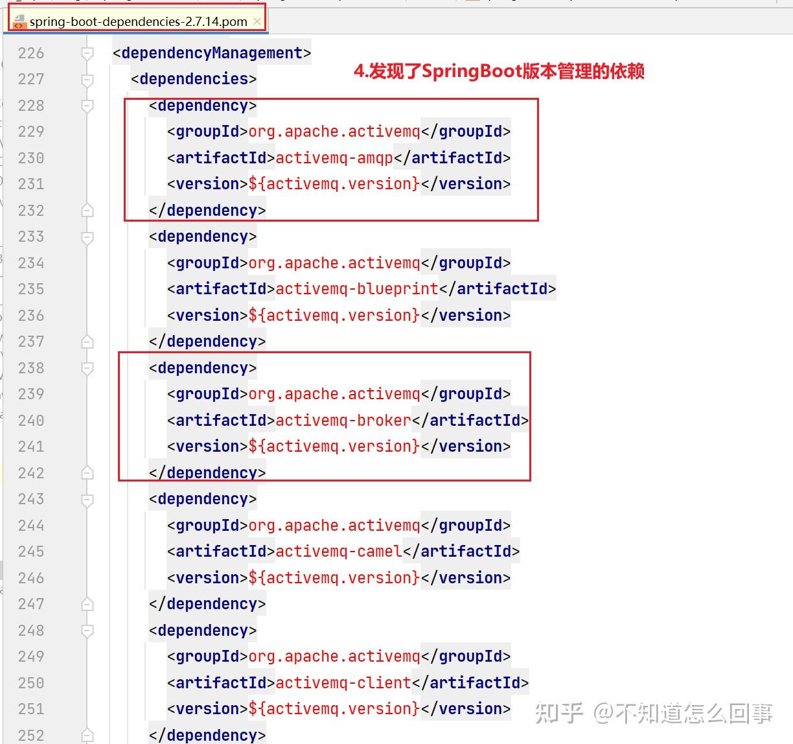Screen dimensions: 793x744
Task: Click the fold-end gutter icon at line 237
Action: 87,342
